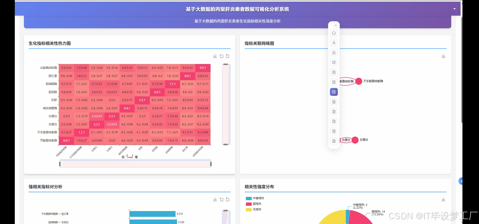Click the 低-高 color scale legend under heatmap

tap(130, 157)
